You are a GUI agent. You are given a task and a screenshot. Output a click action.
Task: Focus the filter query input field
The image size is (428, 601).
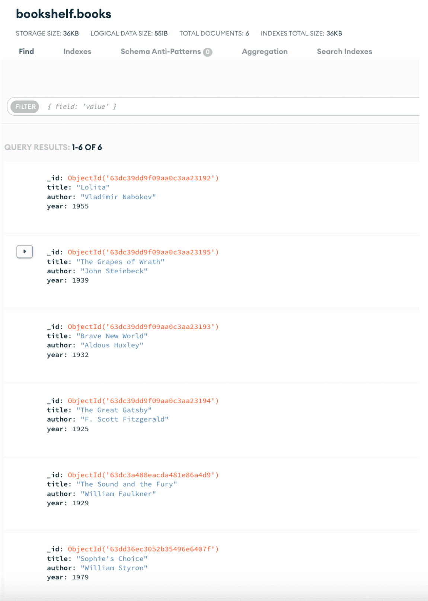pyautogui.click(x=223, y=106)
